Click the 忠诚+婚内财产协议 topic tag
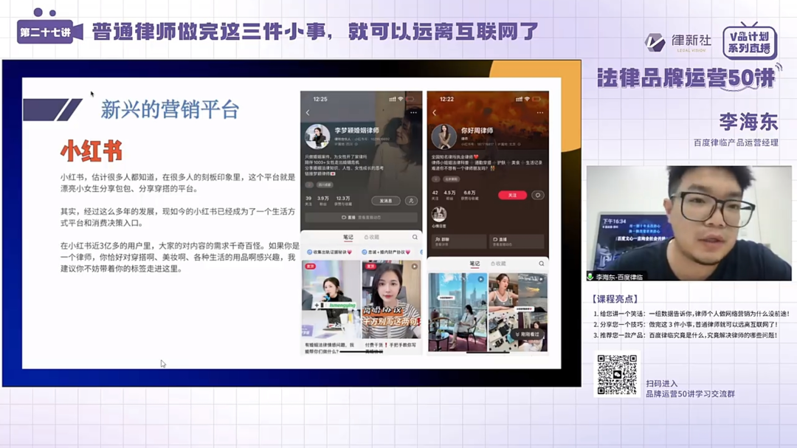This screenshot has height=448, width=797. click(387, 252)
